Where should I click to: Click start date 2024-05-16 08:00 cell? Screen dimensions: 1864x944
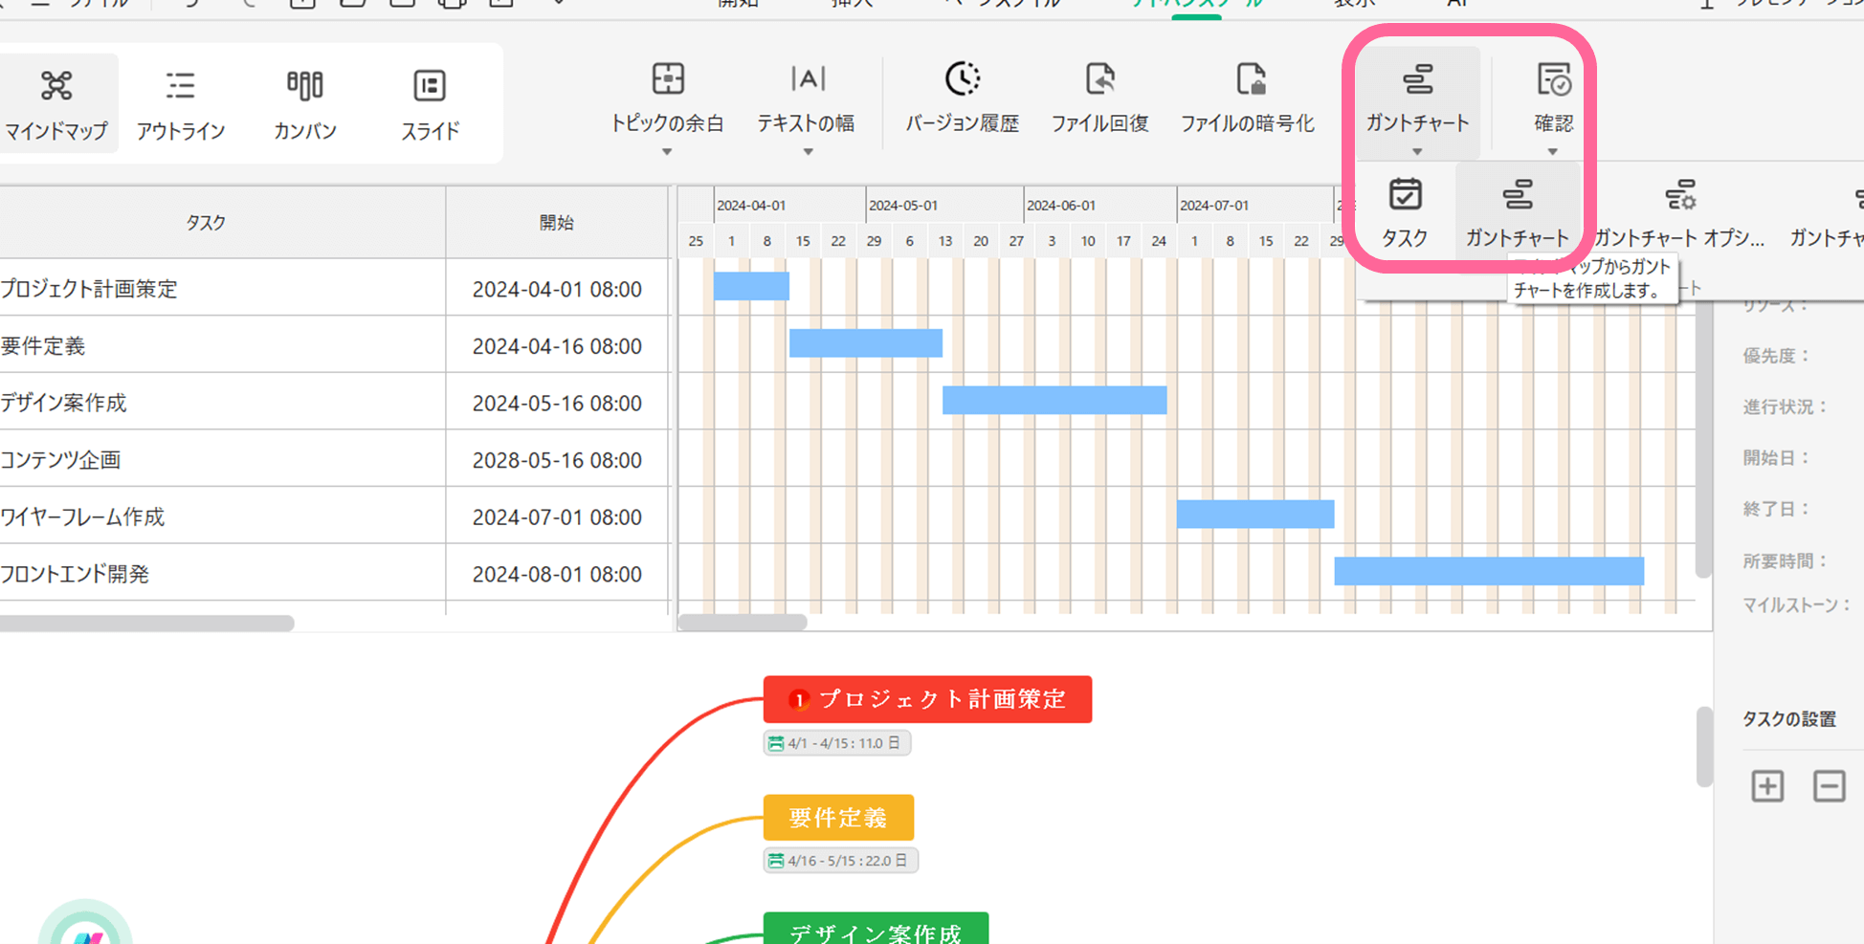click(x=557, y=403)
